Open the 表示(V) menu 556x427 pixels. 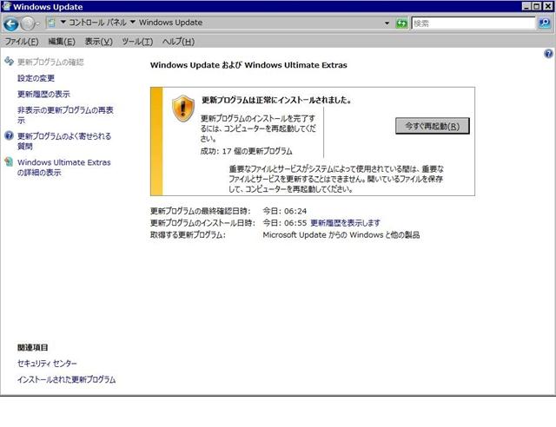(x=99, y=42)
